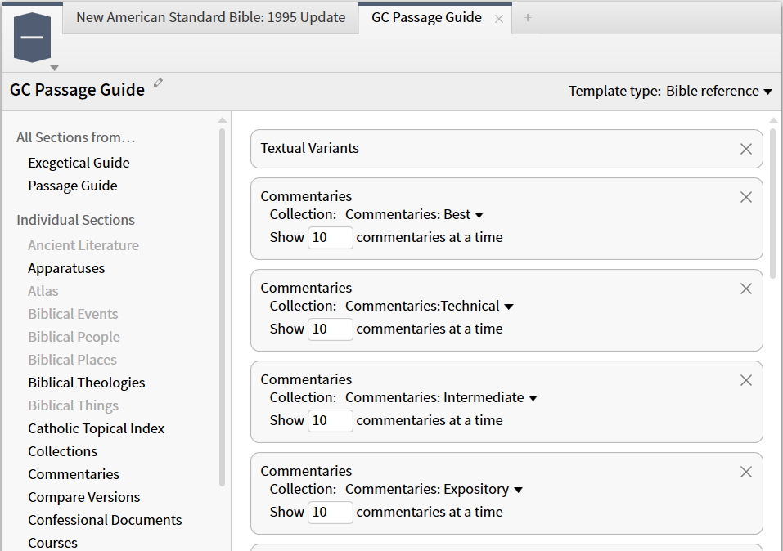Click the count field for Commentaries: Expository
783x551 pixels.
330,513
